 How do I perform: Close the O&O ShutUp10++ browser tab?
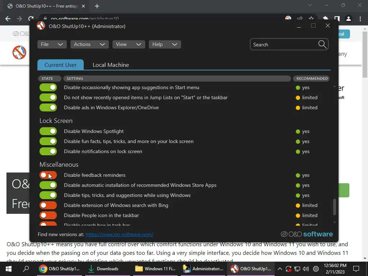pyautogui.click(x=83, y=6)
